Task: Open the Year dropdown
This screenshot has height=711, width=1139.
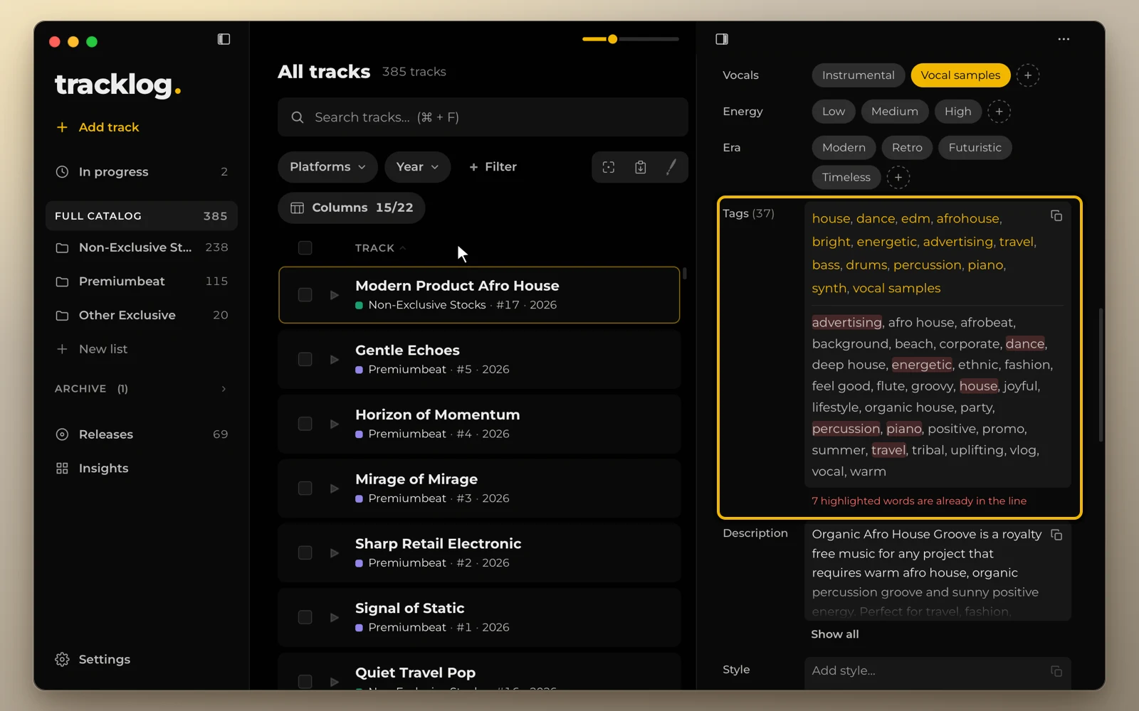Action: tap(418, 167)
